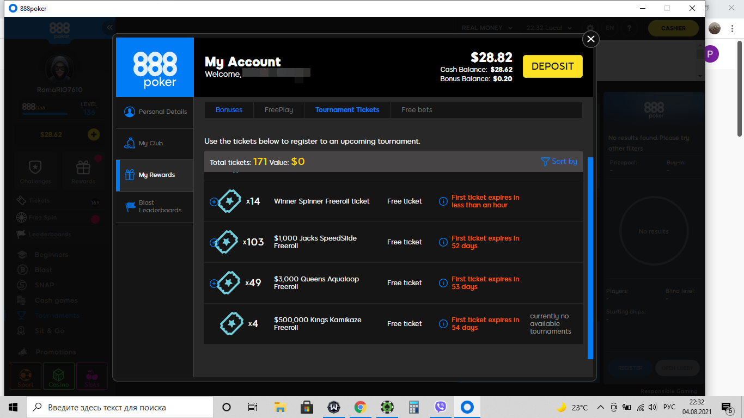Screen dimensions: 744x418
Task: Open the Slots button
Action: [x=92, y=376]
